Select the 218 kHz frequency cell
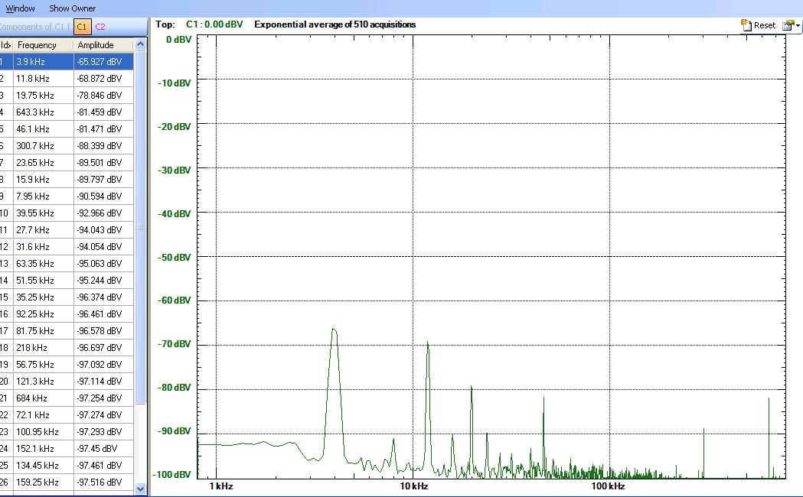This screenshot has width=803, height=497. pos(44,348)
